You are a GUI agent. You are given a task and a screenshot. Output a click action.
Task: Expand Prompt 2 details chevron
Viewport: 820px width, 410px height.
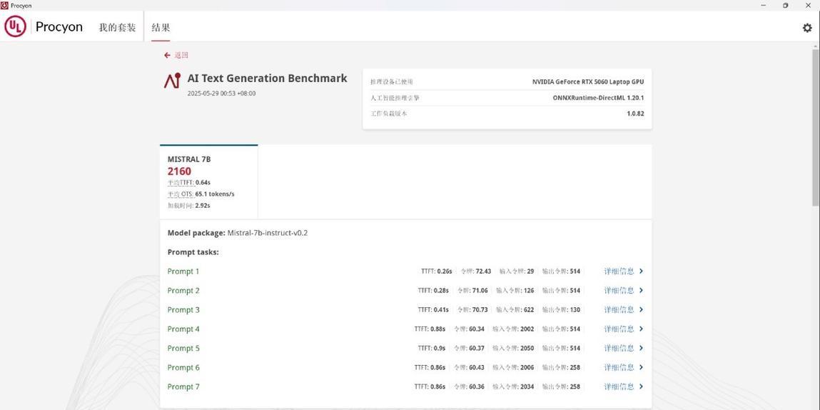[641, 291]
